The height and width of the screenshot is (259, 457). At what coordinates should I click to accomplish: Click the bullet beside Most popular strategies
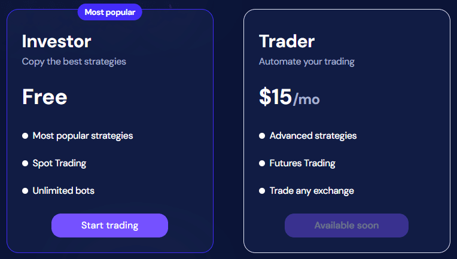click(25, 136)
